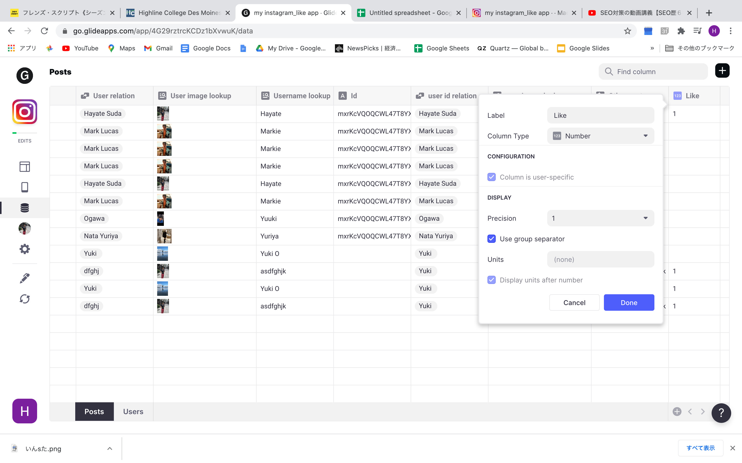Switch to the Users table tab

click(x=133, y=412)
